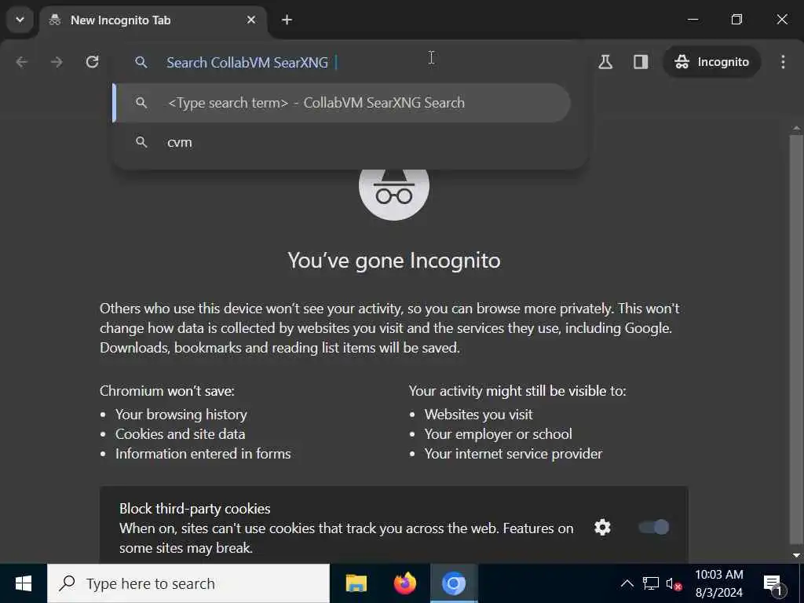
Task: Click the 'Your browsing history' bullet
Action: click(181, 415)
